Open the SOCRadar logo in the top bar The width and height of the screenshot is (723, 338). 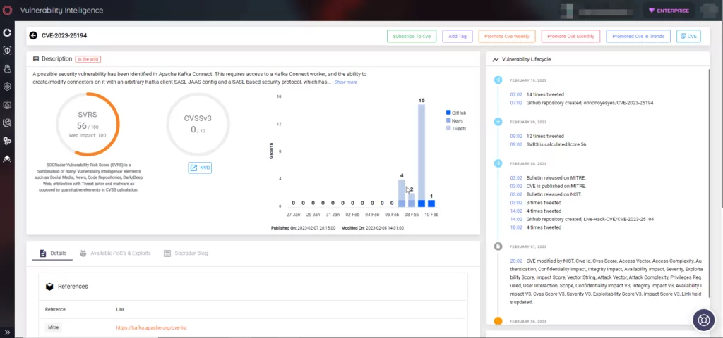tap(7, 10)
